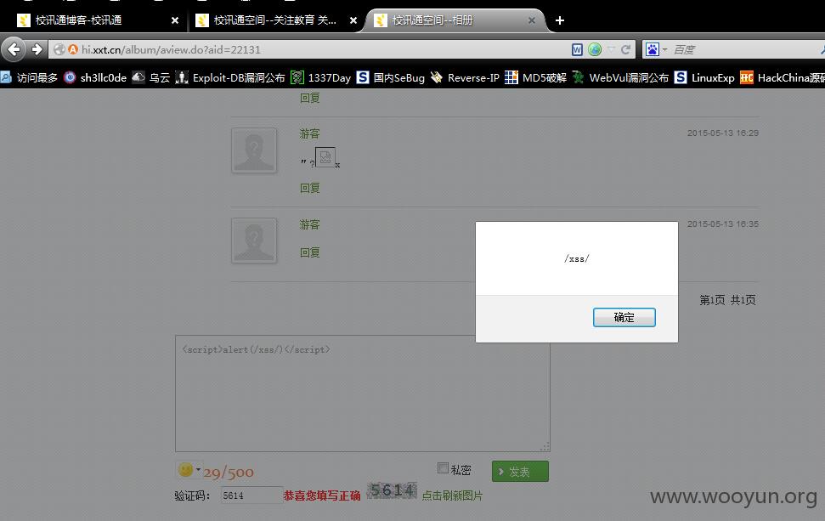825x521 pixels.
Task: Click the broken image icon in the comment
Action: pyautogui.click(x=325, y=157)
